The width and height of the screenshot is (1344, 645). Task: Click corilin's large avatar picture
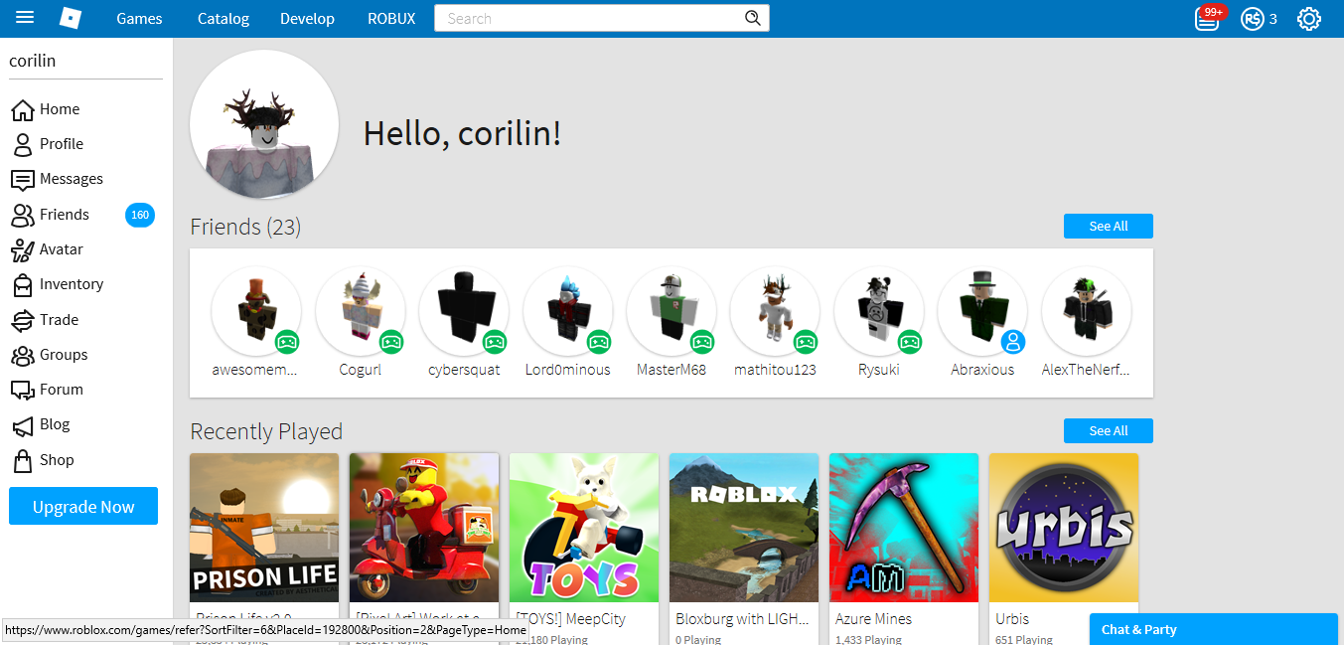264,125
